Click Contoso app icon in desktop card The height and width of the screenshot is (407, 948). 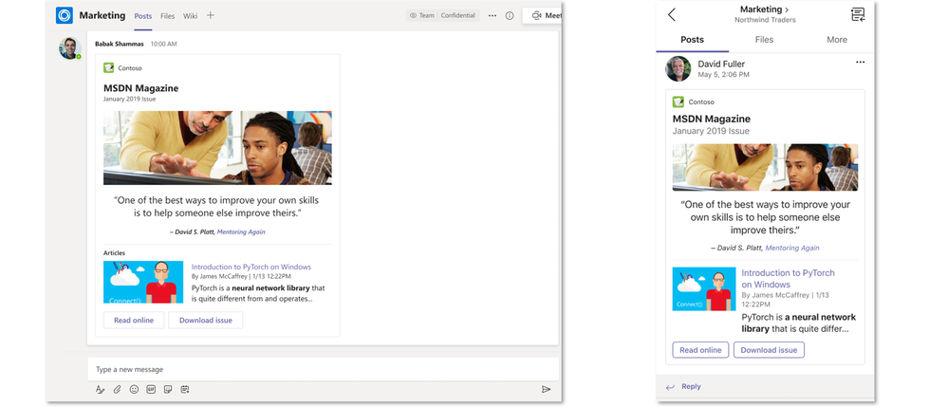[x=109, y=67]
